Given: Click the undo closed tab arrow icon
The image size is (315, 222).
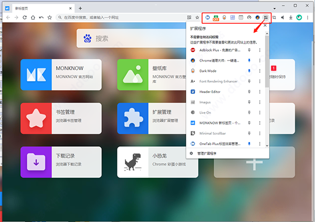Looking at the screenshot, I should point(41,17).
